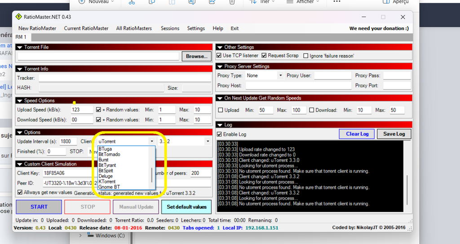Click 'We need your donation :)' link
This screenshot has width=460, height=244.
point(379,28)
